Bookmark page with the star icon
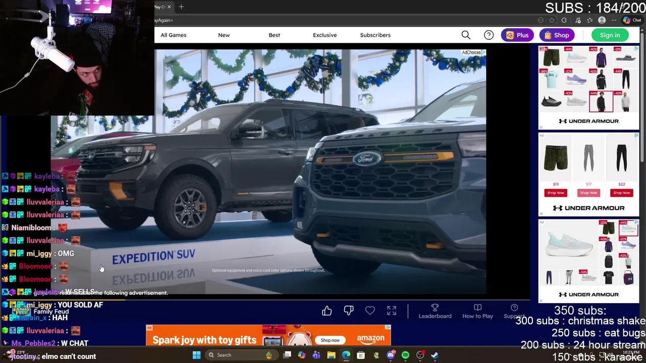The image size is (646, 363). pos(552,20)
